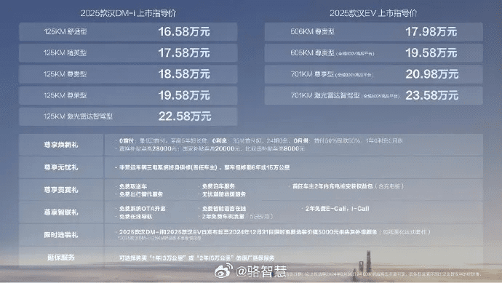This screenshot has width=502, height=283.
Task: Select the '605KM 尊贵型' EV model label
Action: [x=312, y=53]
